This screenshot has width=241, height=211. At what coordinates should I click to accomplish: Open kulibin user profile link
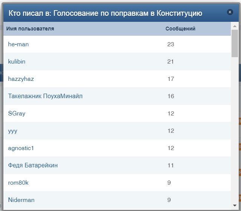point(17,62)
